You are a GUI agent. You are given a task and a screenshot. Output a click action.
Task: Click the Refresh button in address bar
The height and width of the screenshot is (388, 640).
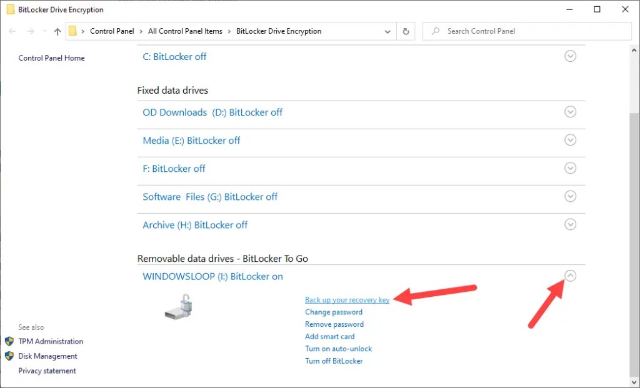point(406,31)
